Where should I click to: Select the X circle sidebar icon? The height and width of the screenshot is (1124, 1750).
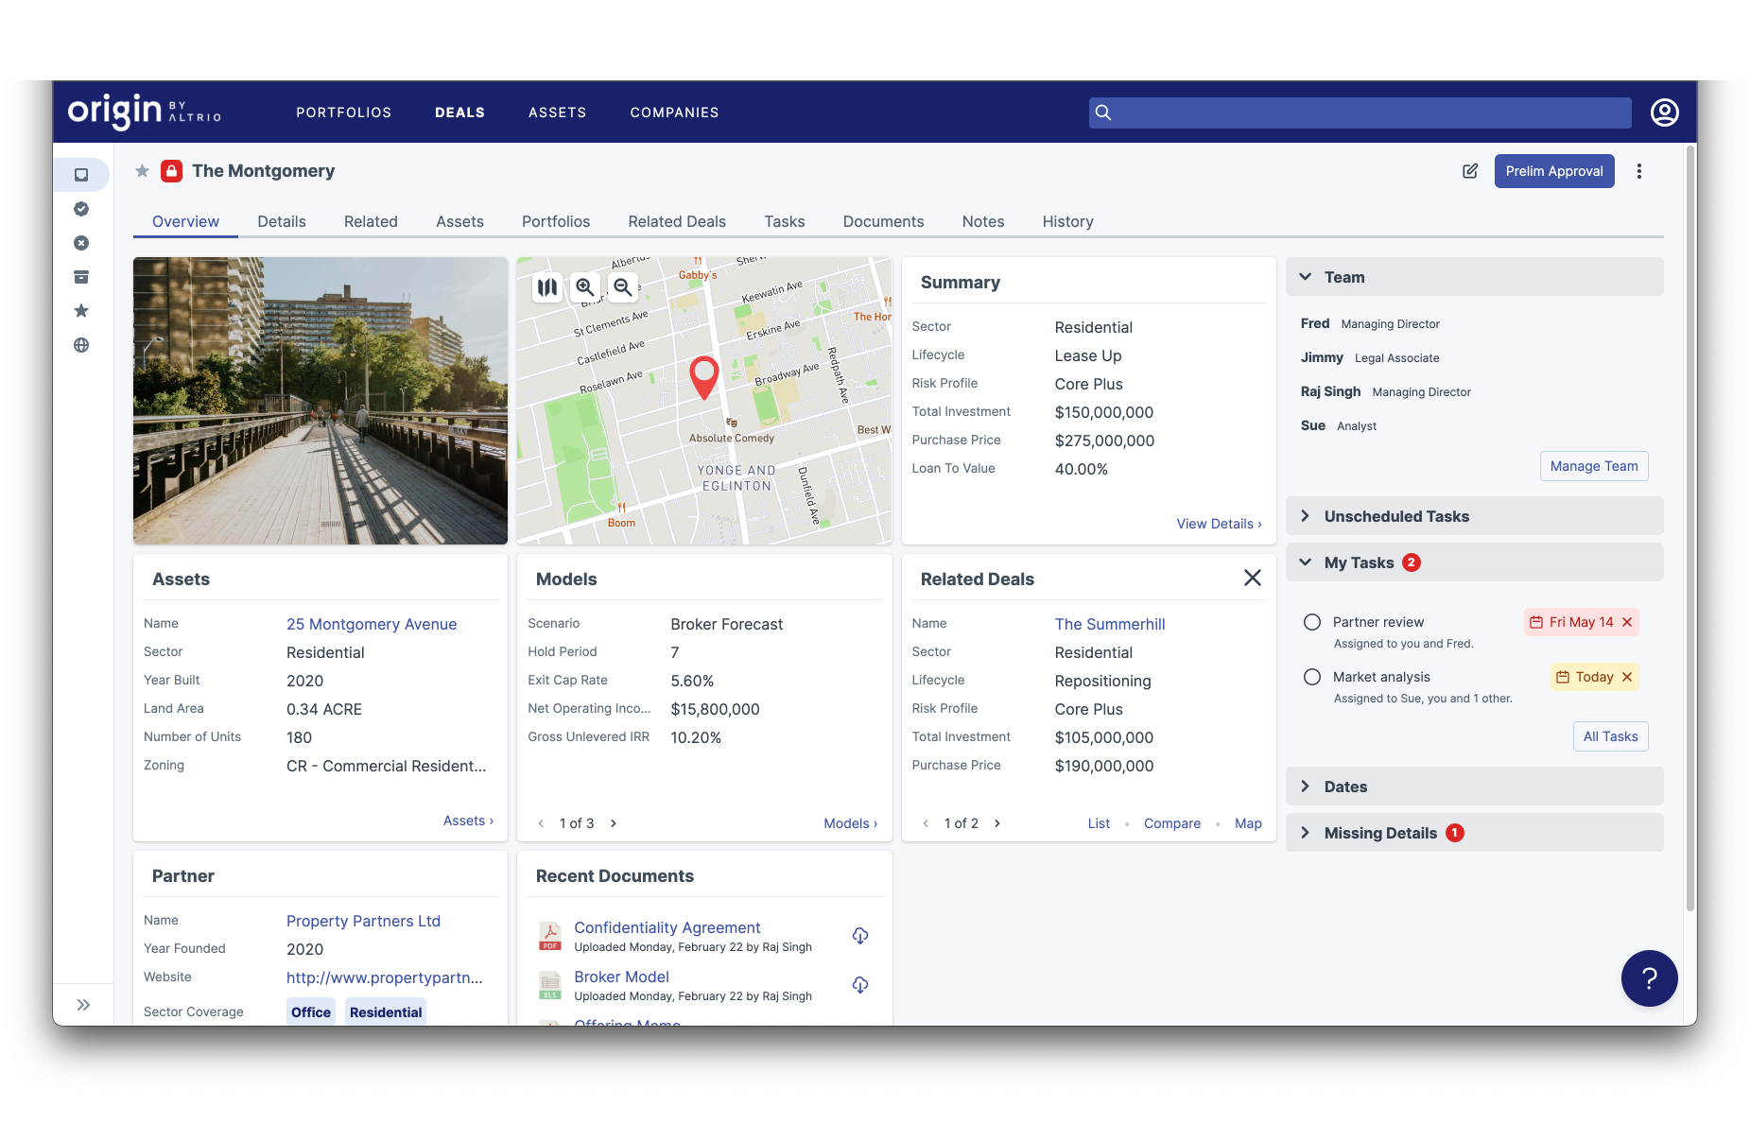[x=81, y=243]
